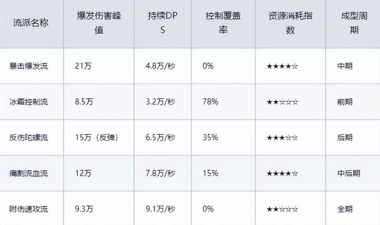The height and width of the screenshot is (225, 380).
Task: Select the star rating for 附伤速攻流
Action: click(x=282, y=209)
